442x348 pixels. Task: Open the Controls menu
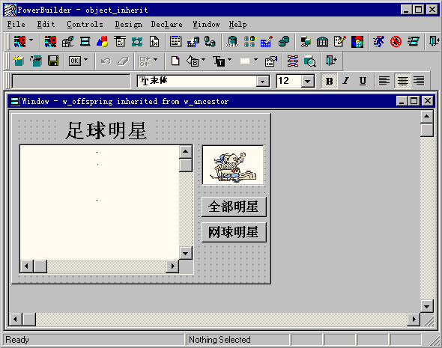[85, 25]
